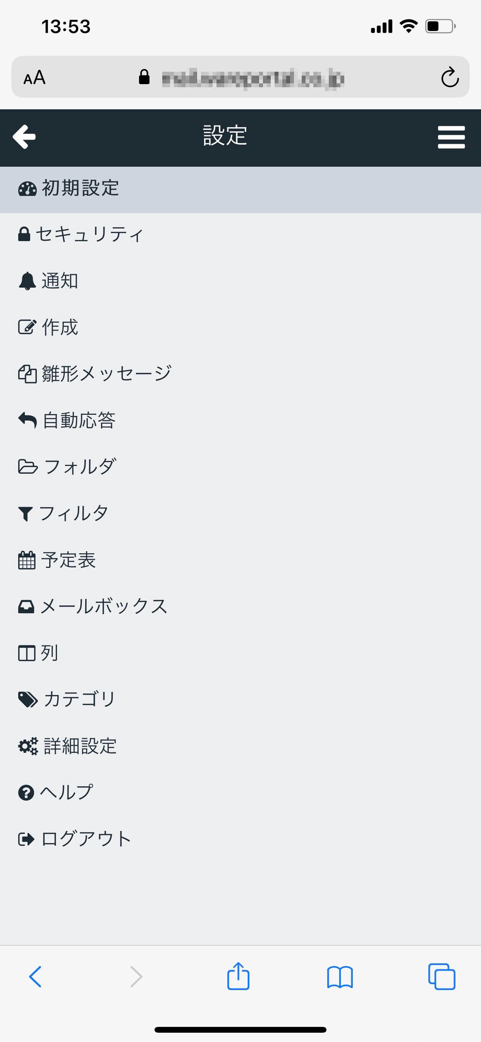Tap the blurred URL address field
481x1042 pixels.
pyautogui.click(x=253, y=77)
